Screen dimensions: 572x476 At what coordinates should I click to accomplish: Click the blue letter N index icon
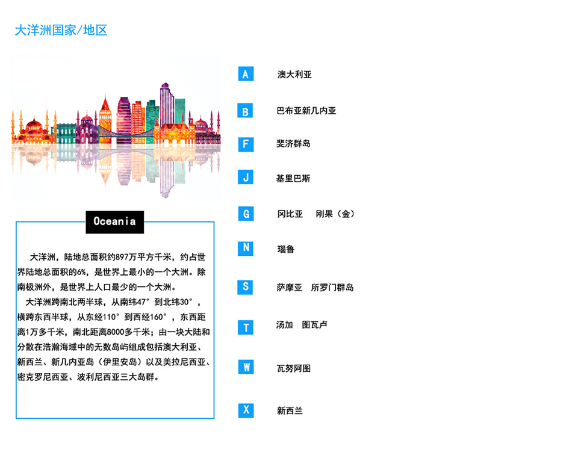click(x=246, y=249)
